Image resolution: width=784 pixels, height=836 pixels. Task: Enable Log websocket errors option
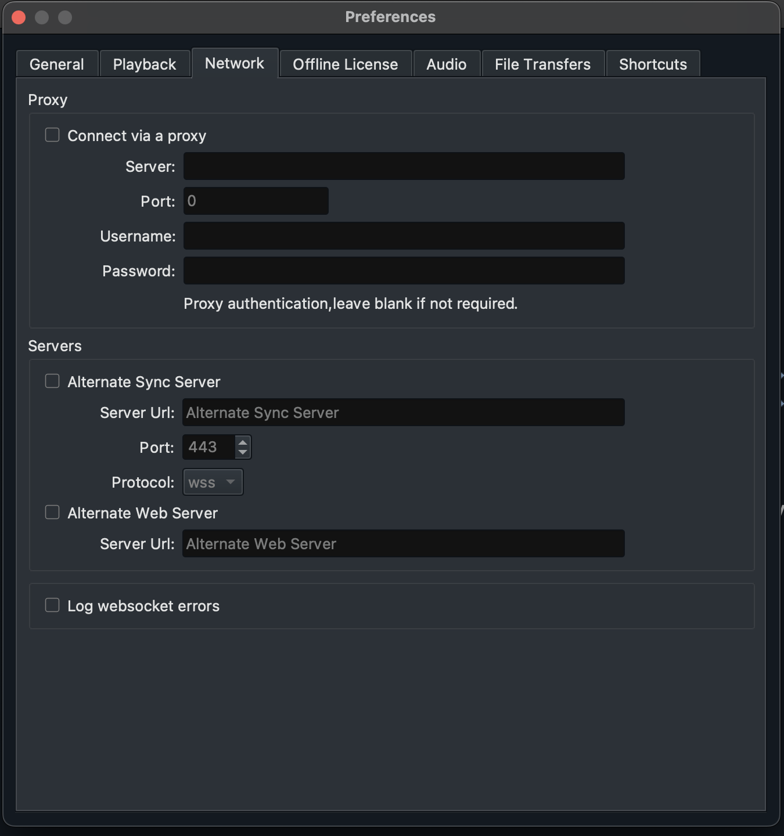tap(52, 606)
